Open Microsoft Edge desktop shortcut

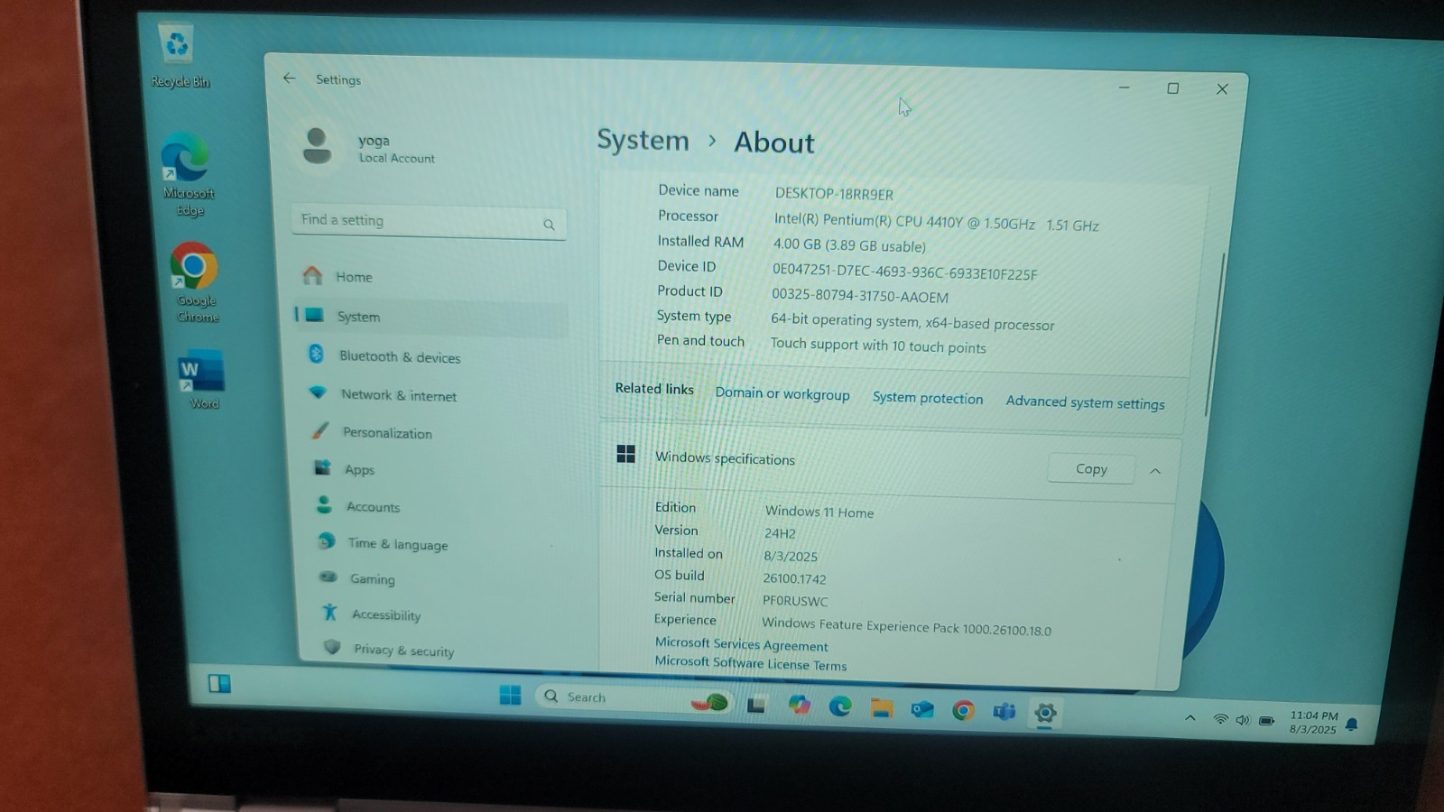pos(188,174)
